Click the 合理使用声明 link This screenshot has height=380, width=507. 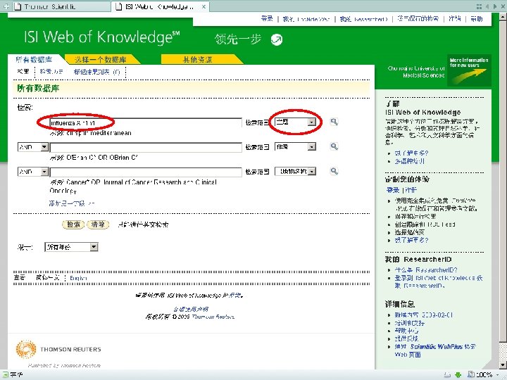(x=190, y=309)
